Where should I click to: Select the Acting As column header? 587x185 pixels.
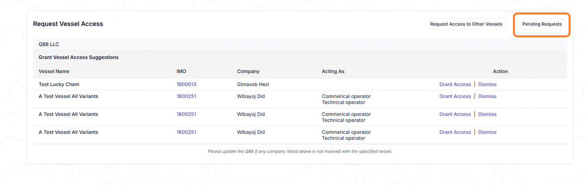(333, 71)
